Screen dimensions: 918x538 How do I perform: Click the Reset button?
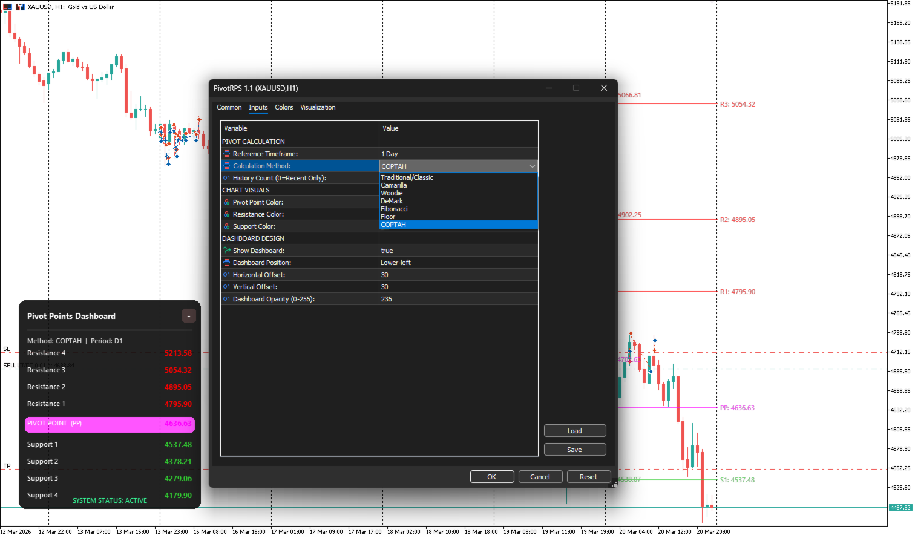point(589,477)
